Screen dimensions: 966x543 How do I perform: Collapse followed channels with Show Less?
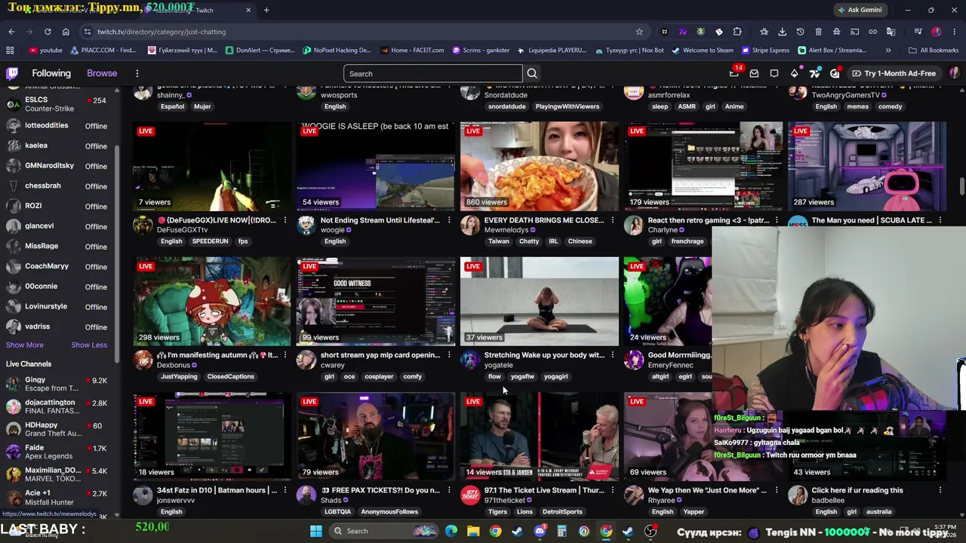(x=89, y=345)
